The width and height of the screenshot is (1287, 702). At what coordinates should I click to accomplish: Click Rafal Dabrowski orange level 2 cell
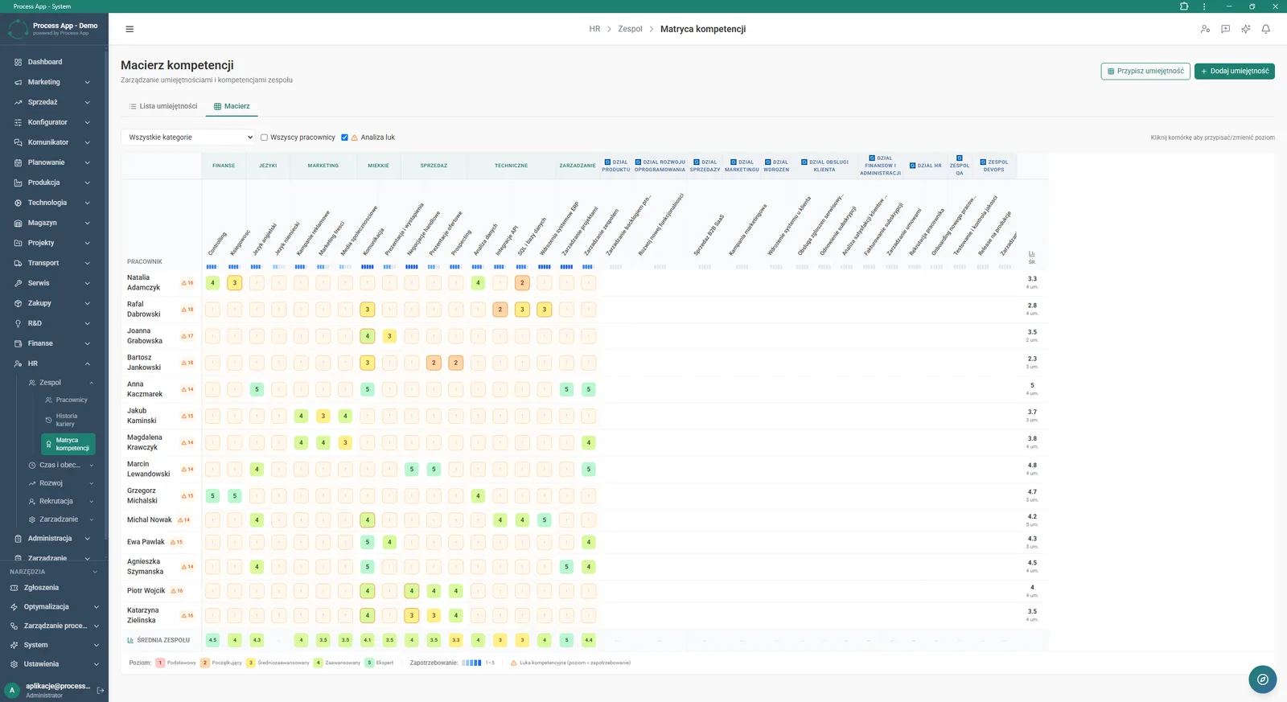(x=500, y=310)
